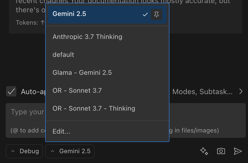The width and height of the screenshot is (248, 163).
Task: Enhance your prompt via the sparkles icon
Action: (204, 151)
